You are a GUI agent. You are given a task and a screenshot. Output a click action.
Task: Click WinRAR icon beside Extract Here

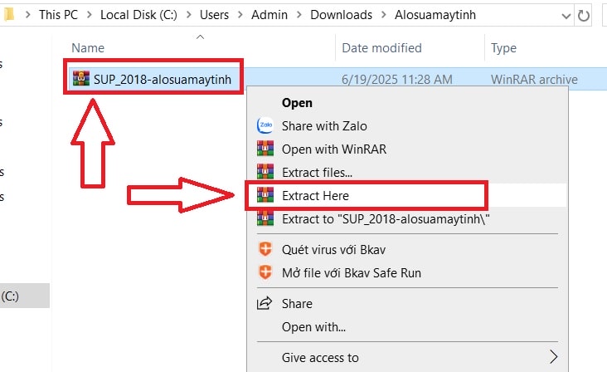[x=265, y=195]
